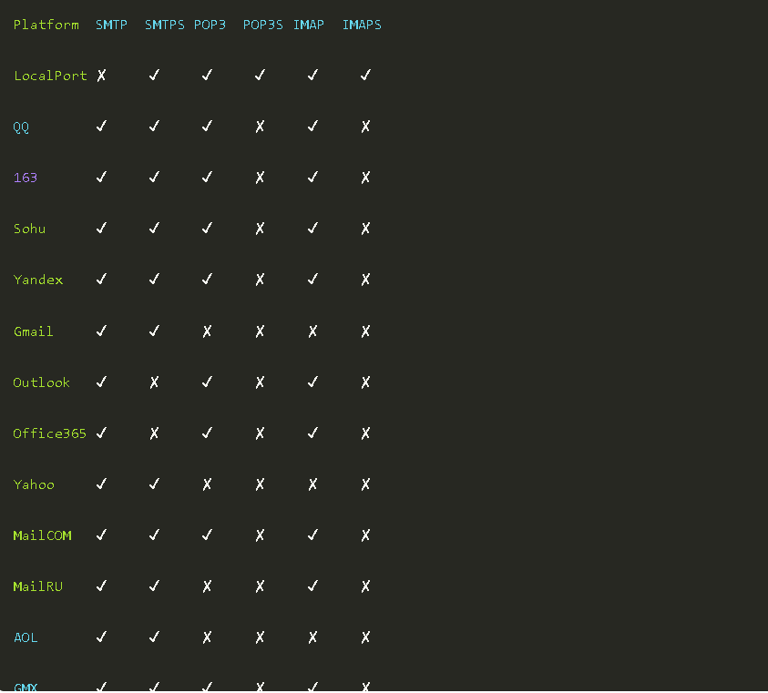The width and height of the screenshot is (768, 693).
Task: Select the SMTPS column header
Action: click(164, 25)
